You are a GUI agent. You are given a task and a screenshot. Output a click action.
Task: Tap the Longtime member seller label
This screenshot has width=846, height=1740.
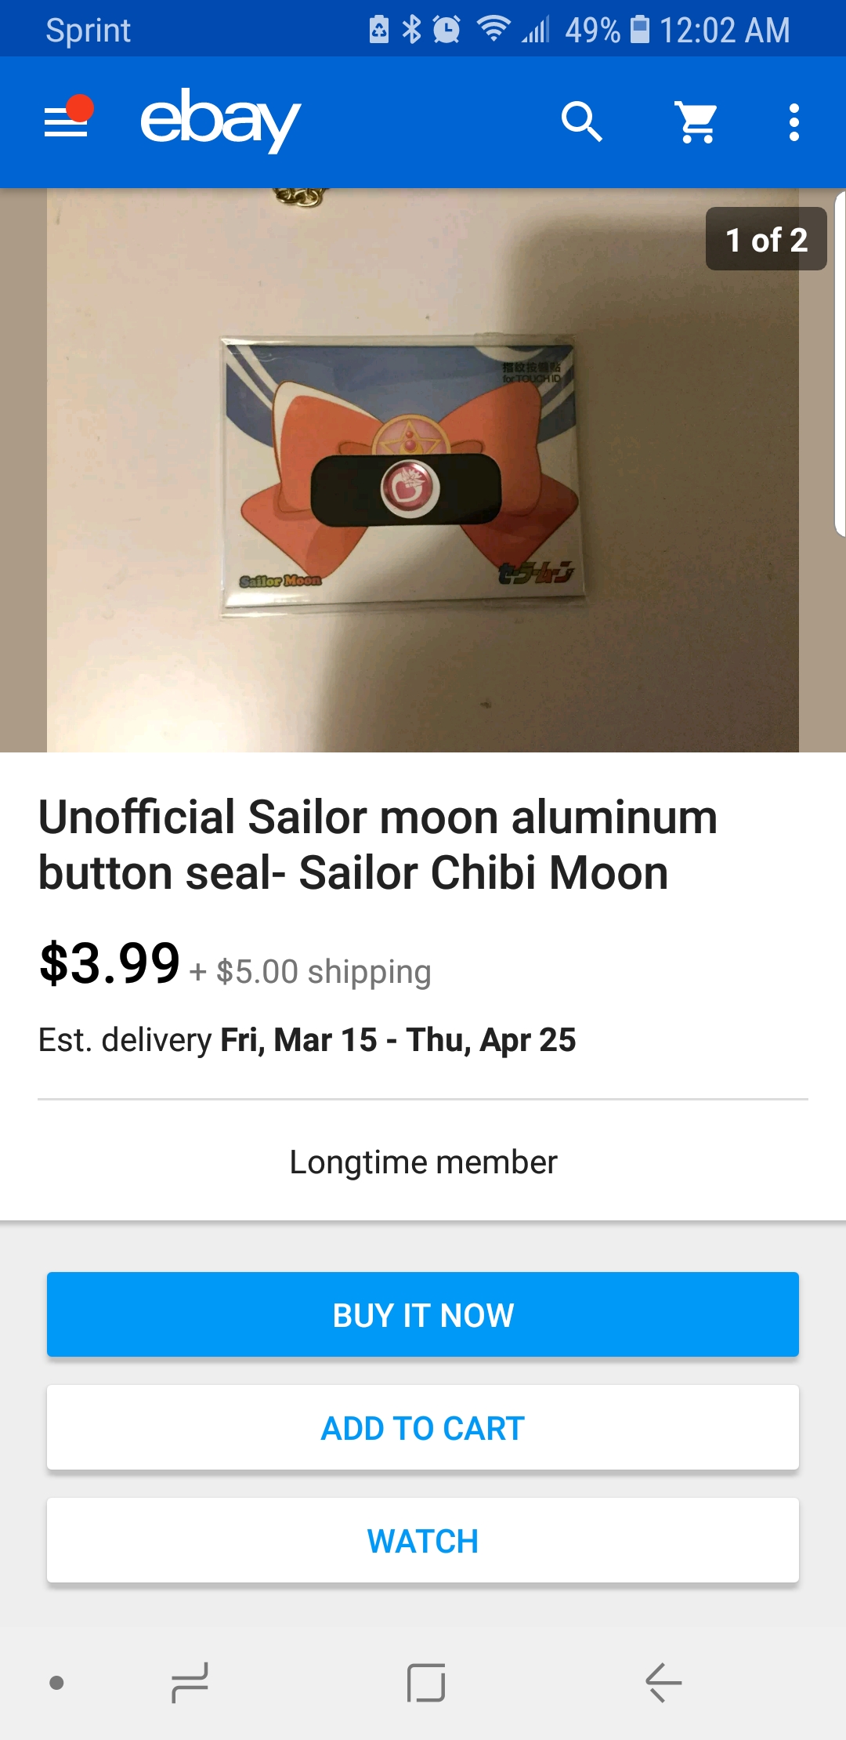423,1162
